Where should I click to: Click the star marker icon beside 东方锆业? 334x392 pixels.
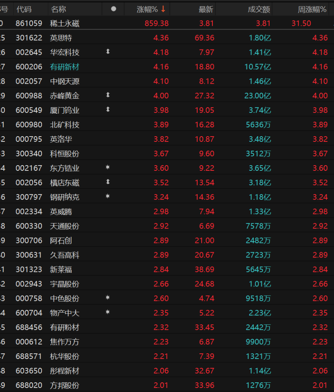click(108, 167)
